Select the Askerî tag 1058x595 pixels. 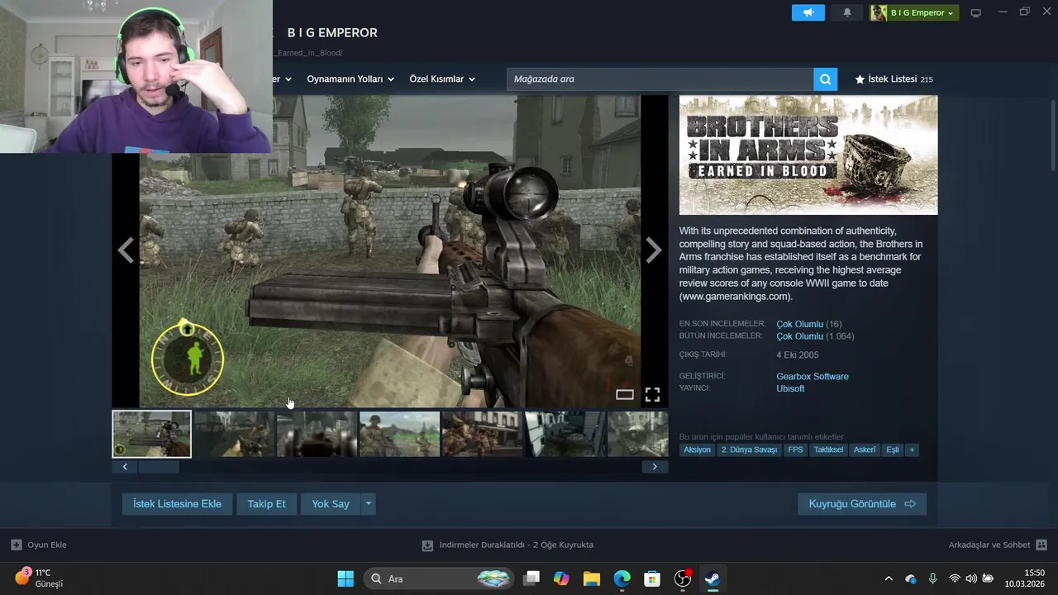[865, 450]
